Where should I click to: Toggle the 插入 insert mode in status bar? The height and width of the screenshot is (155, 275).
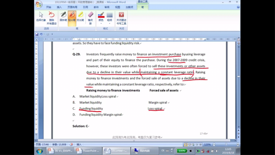[x=79, y=144]
